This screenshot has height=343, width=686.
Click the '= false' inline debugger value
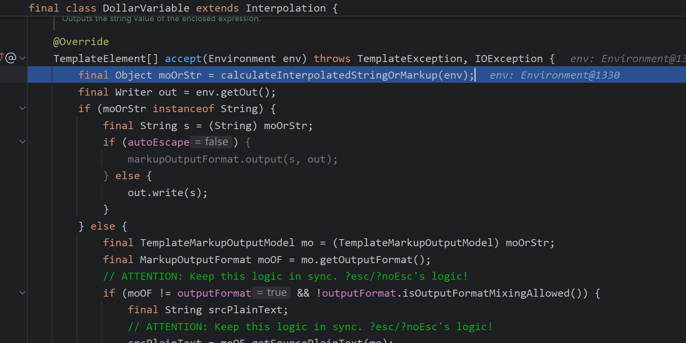pyautogui.click(x=211, y=142)
